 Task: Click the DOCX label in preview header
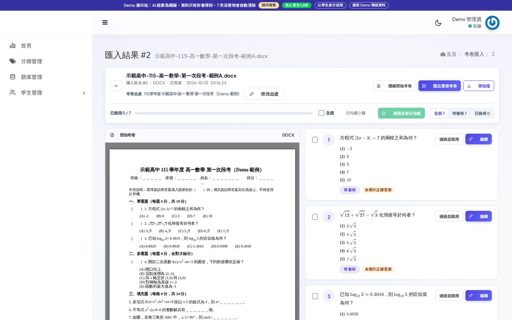click(288, 135)
